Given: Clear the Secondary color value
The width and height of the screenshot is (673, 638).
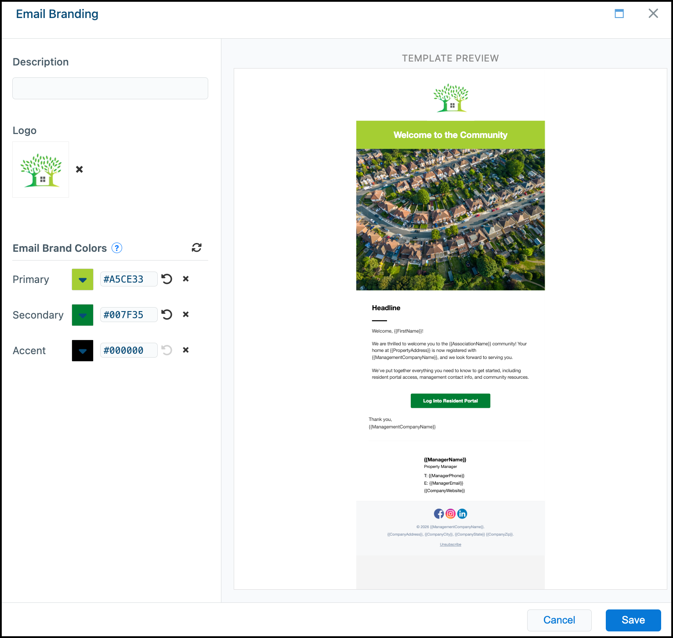Looking at the screenshot, I should coord(186,315).
